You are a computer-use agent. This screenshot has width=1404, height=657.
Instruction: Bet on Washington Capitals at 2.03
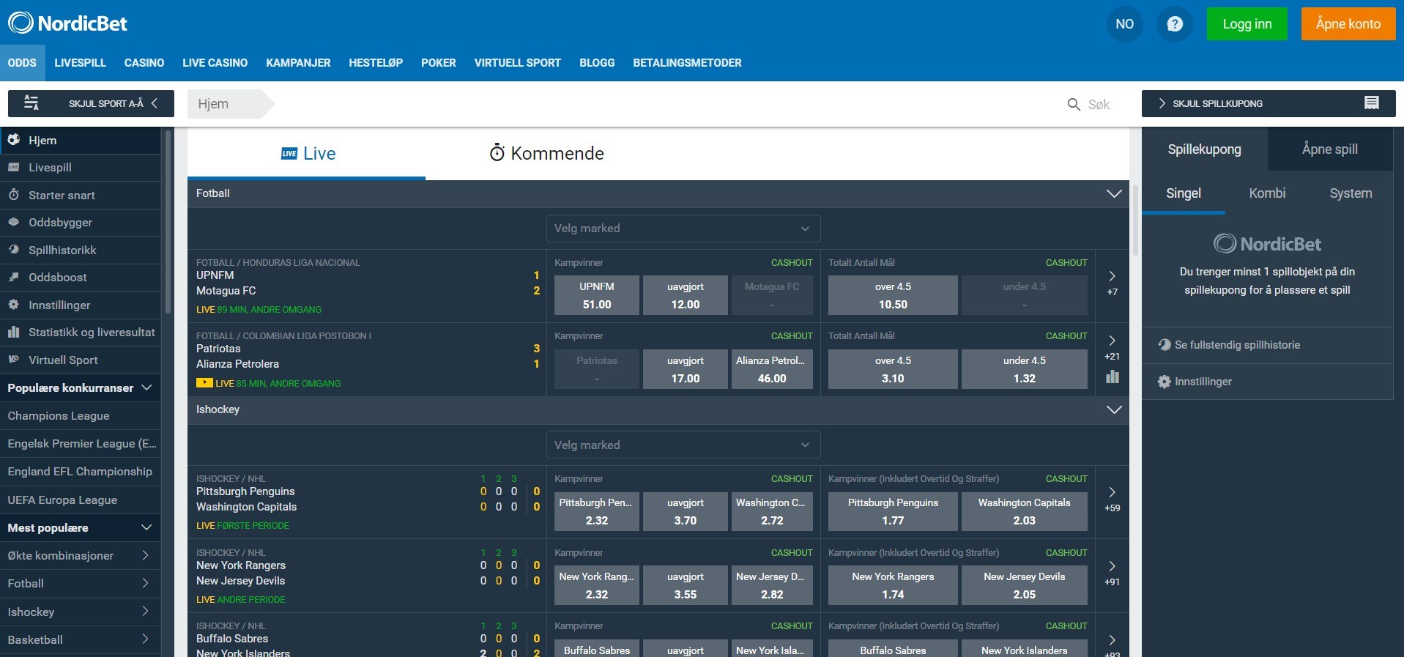[x=1024, y=511]
